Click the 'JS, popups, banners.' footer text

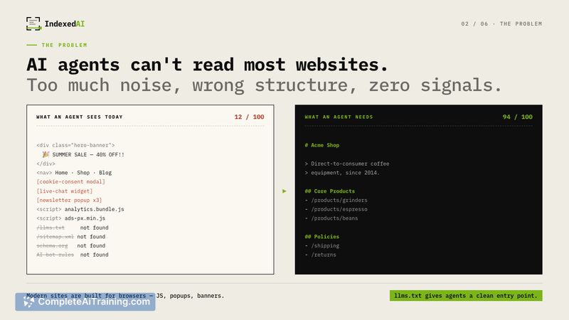(x=190, y=296)
